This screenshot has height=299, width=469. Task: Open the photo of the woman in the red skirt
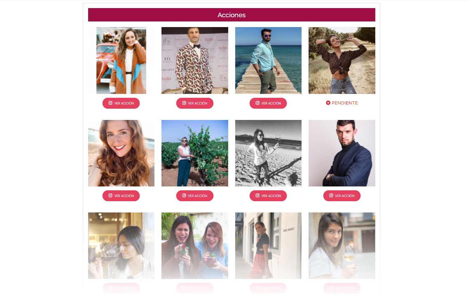[x=268, y=246]
